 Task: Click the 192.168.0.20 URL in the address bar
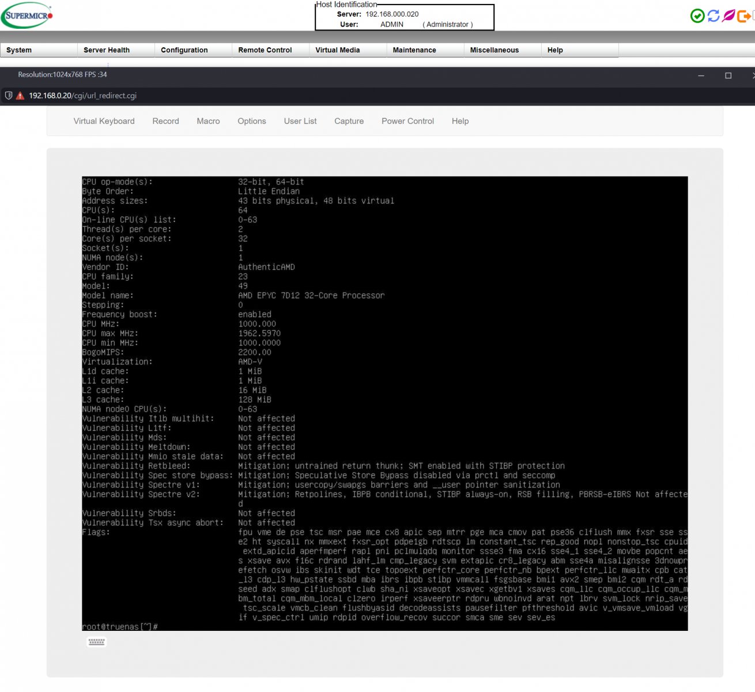82,96
